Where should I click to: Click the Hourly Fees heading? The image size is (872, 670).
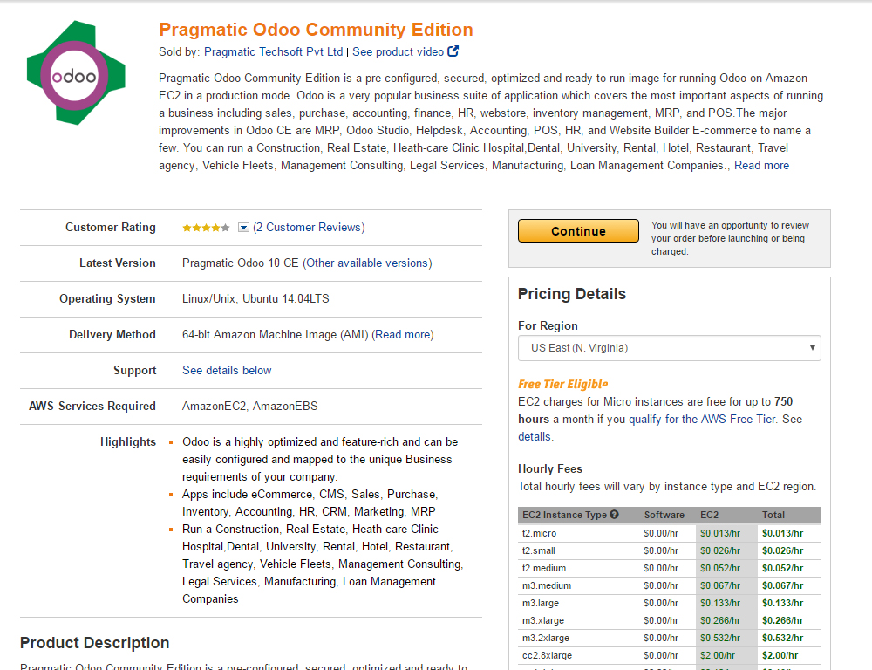click(550, 468)
